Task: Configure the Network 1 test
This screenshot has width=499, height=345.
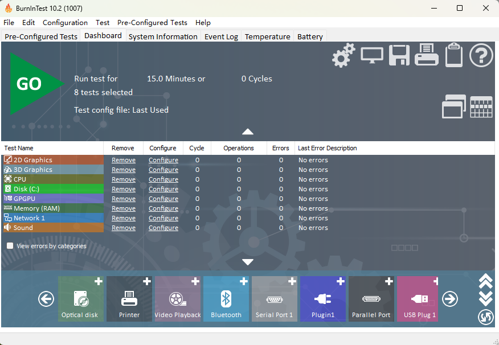Action: (163, 218)
